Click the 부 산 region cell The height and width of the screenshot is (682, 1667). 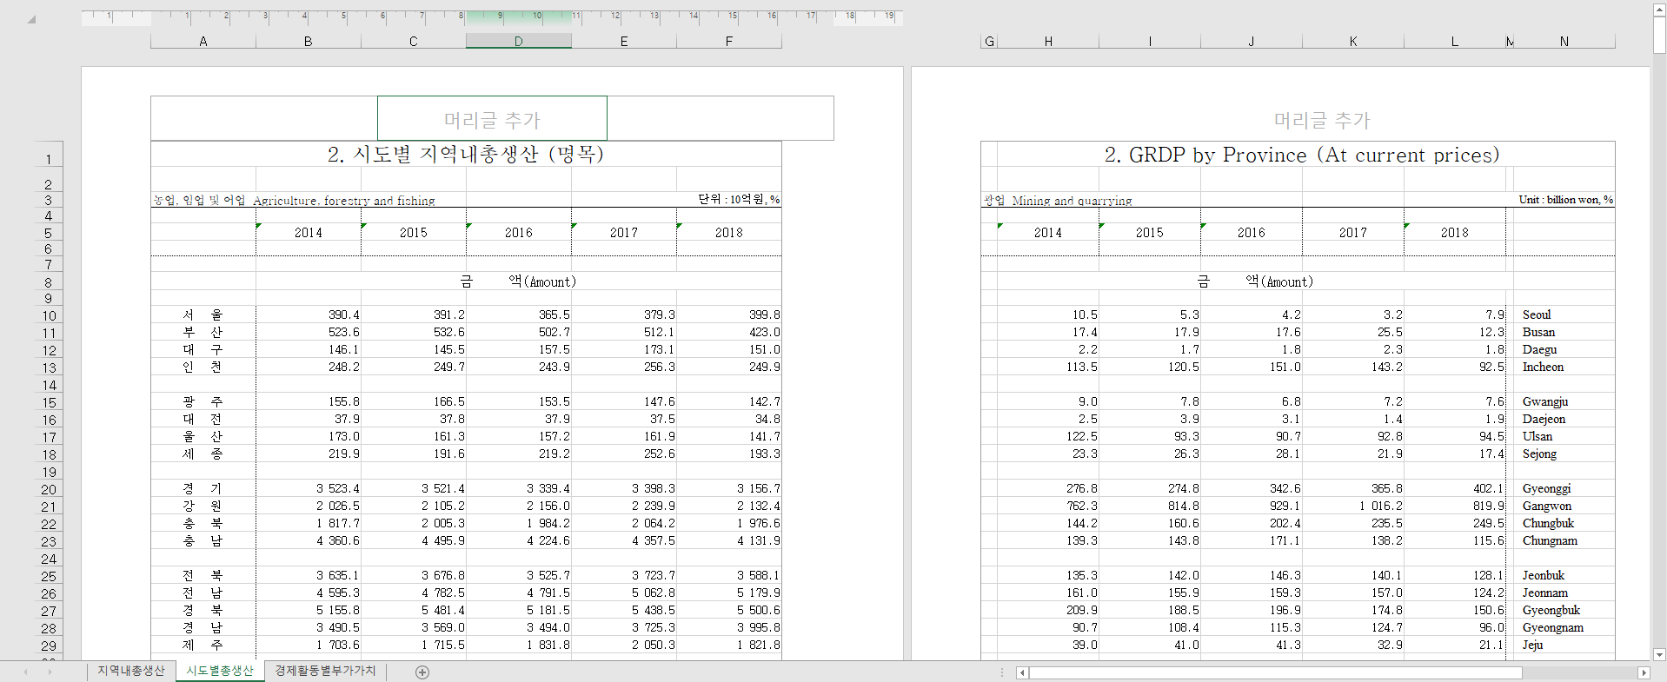[x=203, y=332]
